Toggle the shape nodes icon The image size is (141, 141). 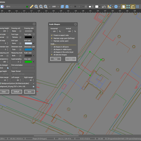click(x=128, y=7)
